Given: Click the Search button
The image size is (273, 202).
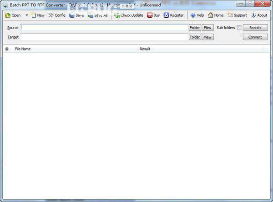Looking at the screenshot, I should coord(255,28).
